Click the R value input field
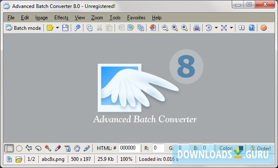278x168 pixels. click(x=158, y=148)
